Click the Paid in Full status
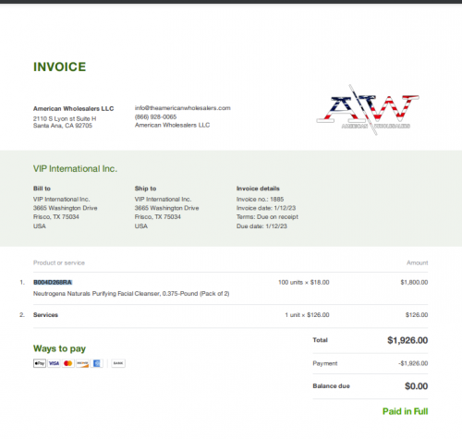 pyautogui.click(x=406, y=411)
